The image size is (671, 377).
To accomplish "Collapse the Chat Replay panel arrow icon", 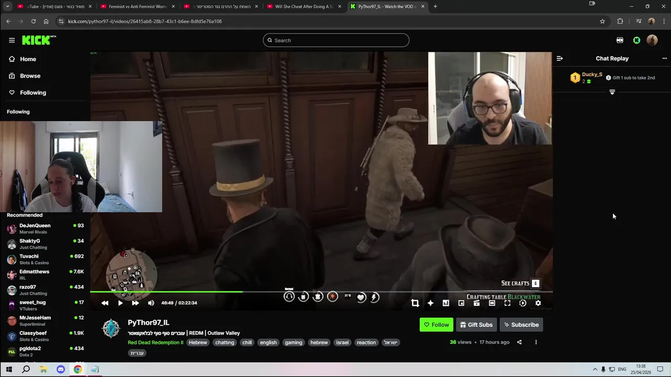I will coord(559,59).
